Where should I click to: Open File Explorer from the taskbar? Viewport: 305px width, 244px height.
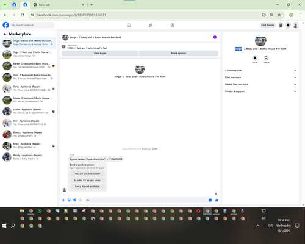[x=22, y=211]
